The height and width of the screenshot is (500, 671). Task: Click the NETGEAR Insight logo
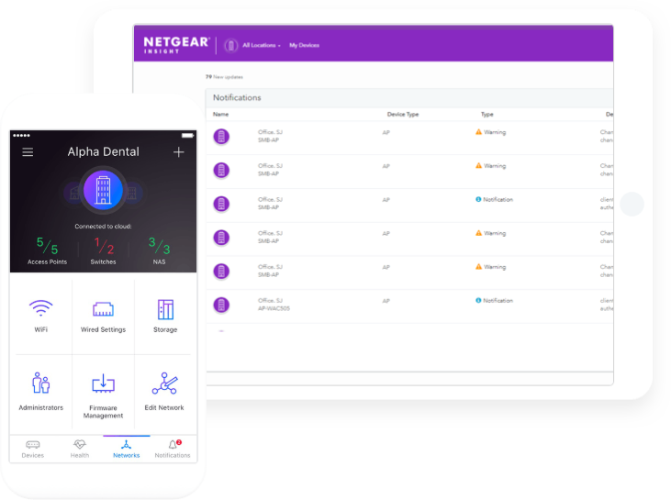[176, 45]
